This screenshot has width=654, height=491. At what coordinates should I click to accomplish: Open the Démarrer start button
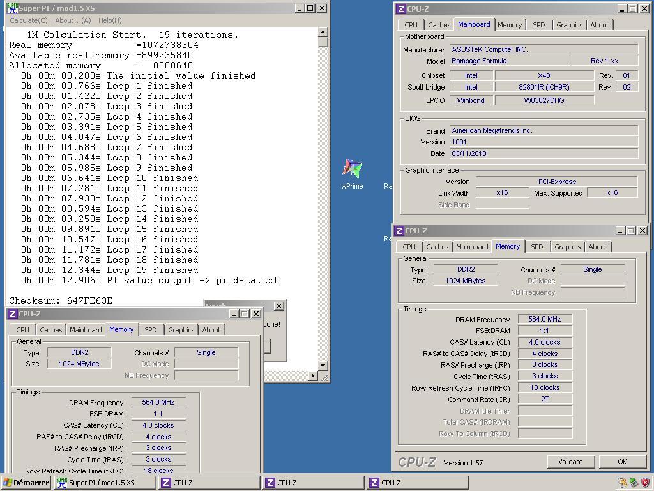26,483
